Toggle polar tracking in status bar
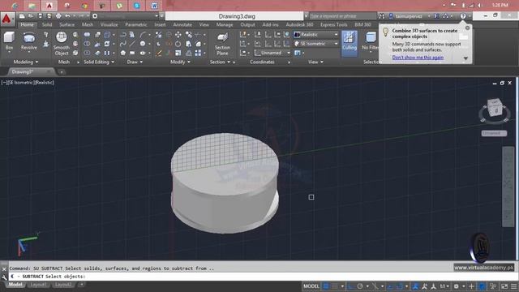This screenshot has width=519, height=292. point(360,286)
